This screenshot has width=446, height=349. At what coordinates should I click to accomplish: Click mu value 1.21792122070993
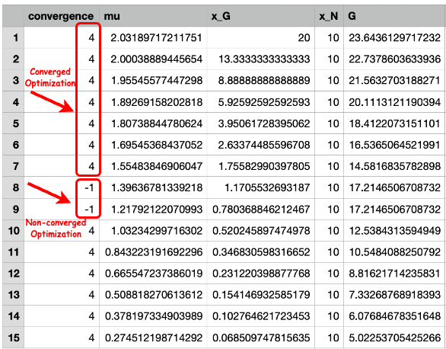point(157,210)
